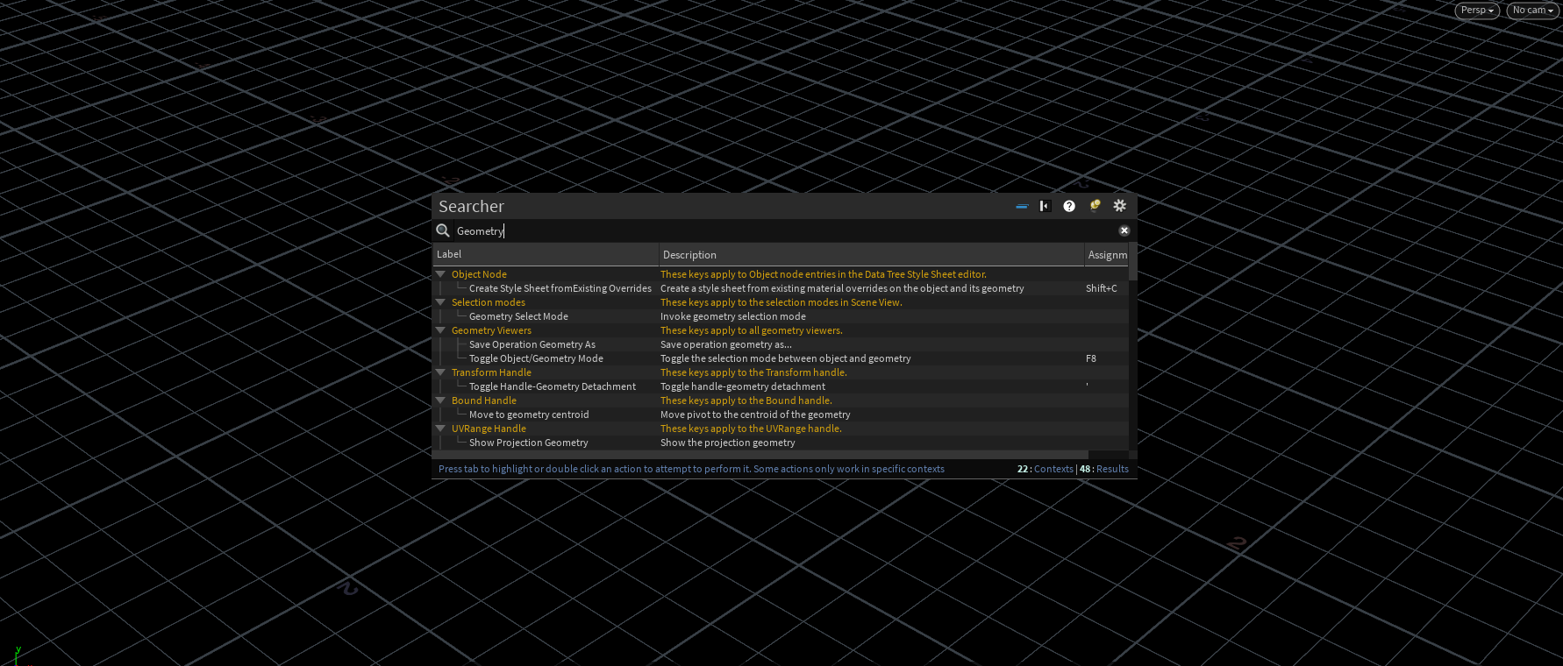Open Searcher settings gear icon
Image resolution: width=1563 pixels, height=666 pixels.
pos(1120,205)
